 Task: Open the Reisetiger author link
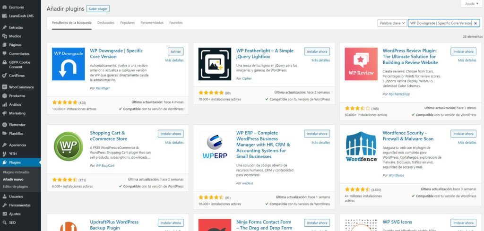coord(103,88)
